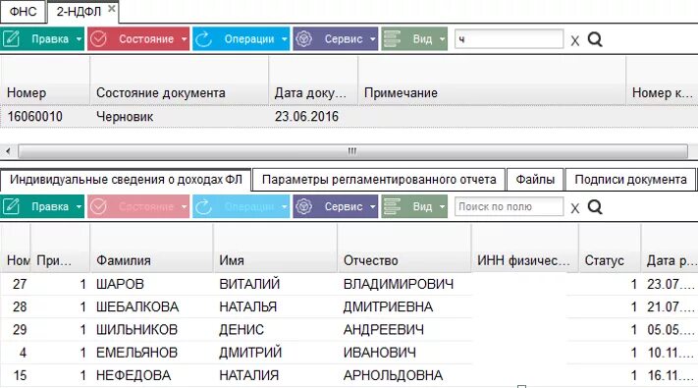Viewport: 698px width, 388px height.
Task: Expand lower Правка dropdown arrow
Action: pyautogui.click(x=79, y=206)
